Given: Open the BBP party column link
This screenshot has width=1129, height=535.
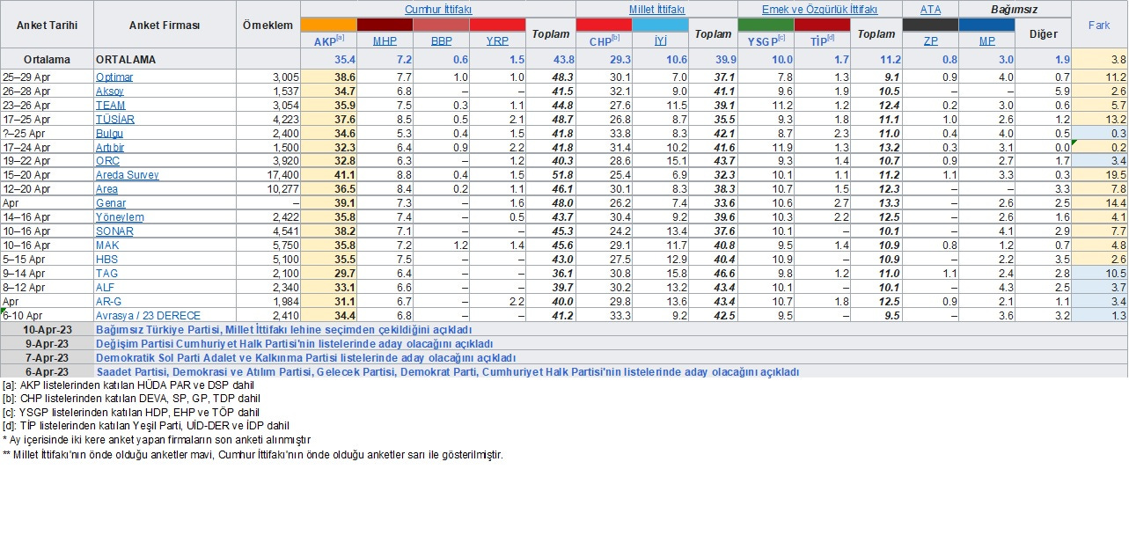Looking at the screenshot, I should click(441, 40).
